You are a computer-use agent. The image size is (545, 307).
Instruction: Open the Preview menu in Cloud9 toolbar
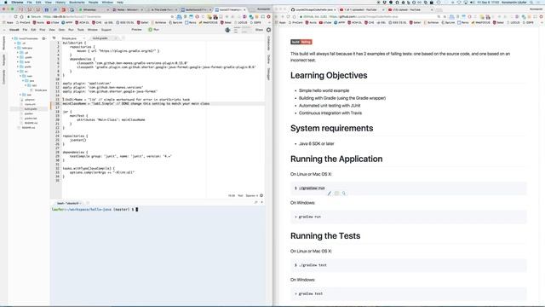136,30
